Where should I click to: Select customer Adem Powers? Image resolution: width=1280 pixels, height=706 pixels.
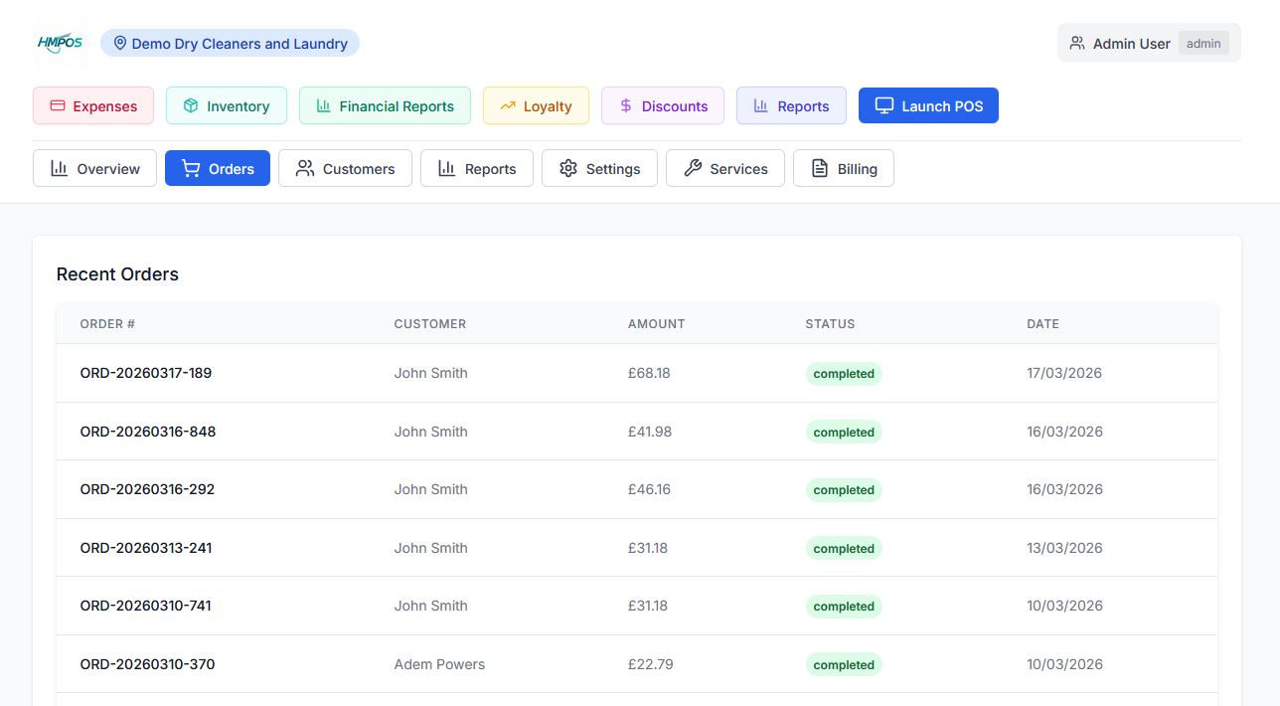pos(439,664)
